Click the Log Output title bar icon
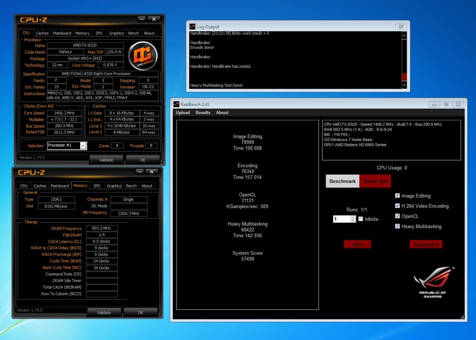The image size is (476, 340). pyautogui.click(x=192, y=27)
